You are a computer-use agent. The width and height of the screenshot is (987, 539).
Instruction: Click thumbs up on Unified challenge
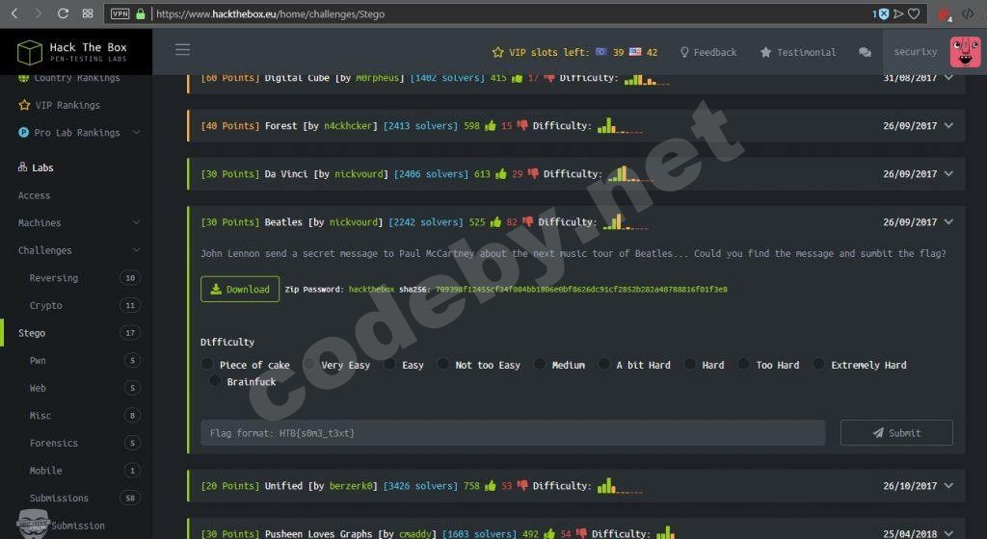pyautogui.click(x=491, y=486)
